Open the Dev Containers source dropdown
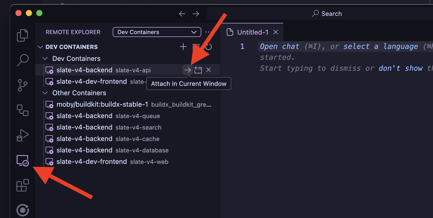 [x=156, y=32]
